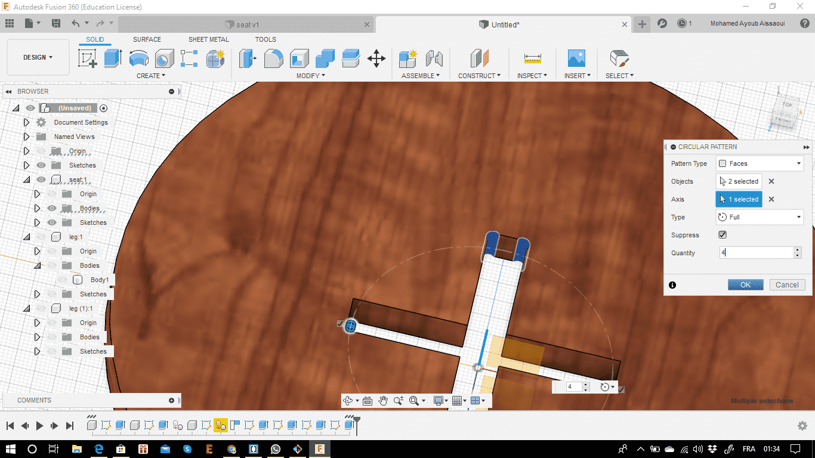Open the Pattern Type dropdown
The height and width of the screenshot is (458, 815).
[x=760, y=163]
